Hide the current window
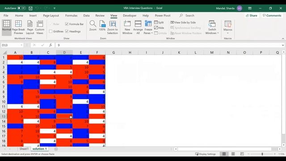Image resolution: width=286 pixels, height=161 pixels. coord(159,28)
